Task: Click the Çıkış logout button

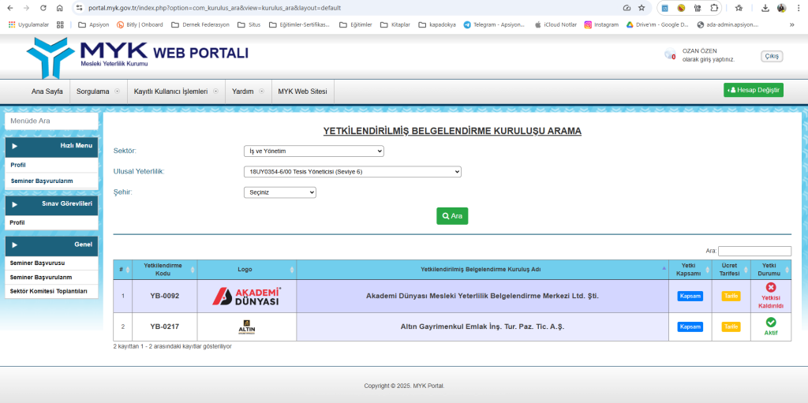Action: pos(772,56)
